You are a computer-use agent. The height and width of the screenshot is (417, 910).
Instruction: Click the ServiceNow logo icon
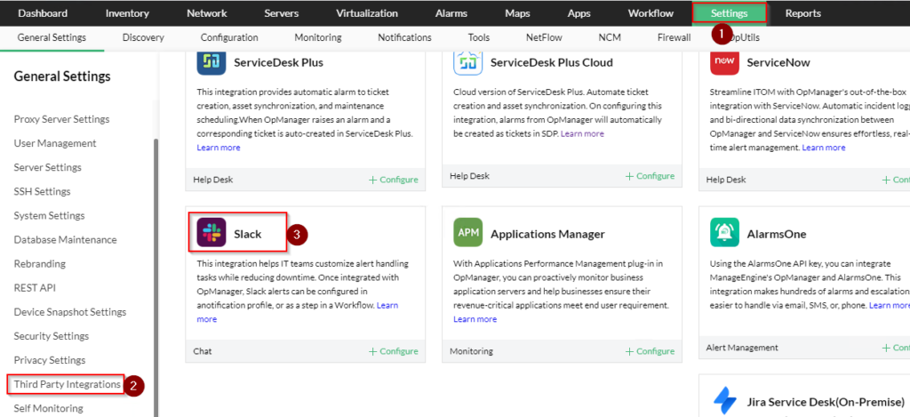pos(724,63)
